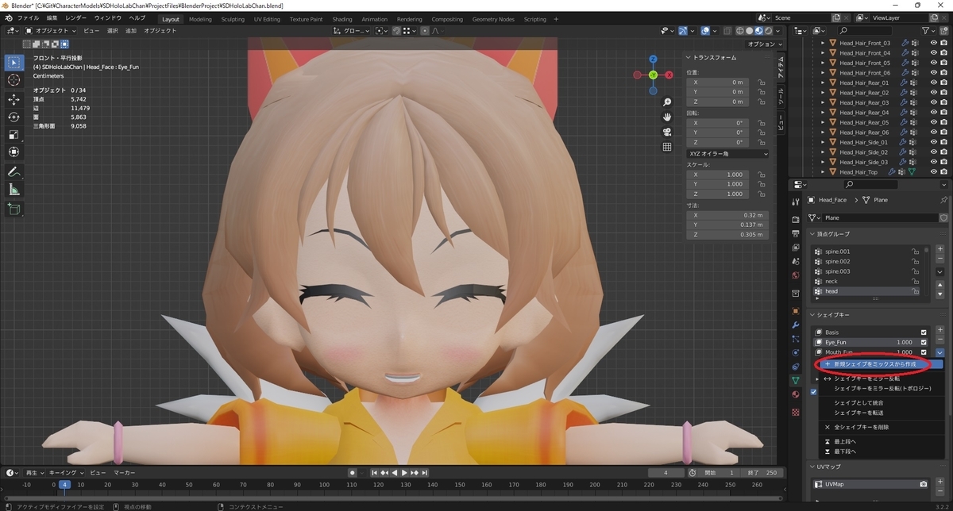The width and height of the screenshot is (953, 511).
Task: Select the Measure tool
Action: (14, 190)
